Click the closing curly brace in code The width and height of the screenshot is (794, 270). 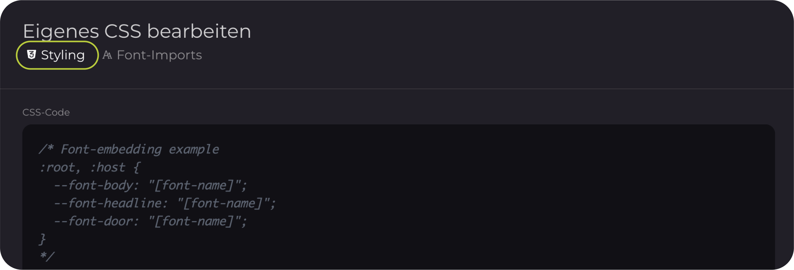click(x=43, y=239)
